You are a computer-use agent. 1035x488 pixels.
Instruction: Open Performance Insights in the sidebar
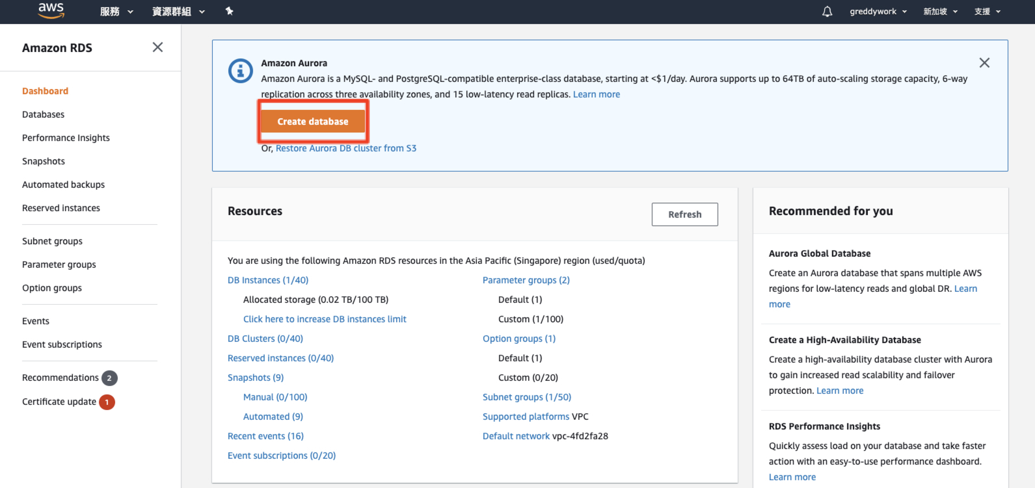(65, 138)
